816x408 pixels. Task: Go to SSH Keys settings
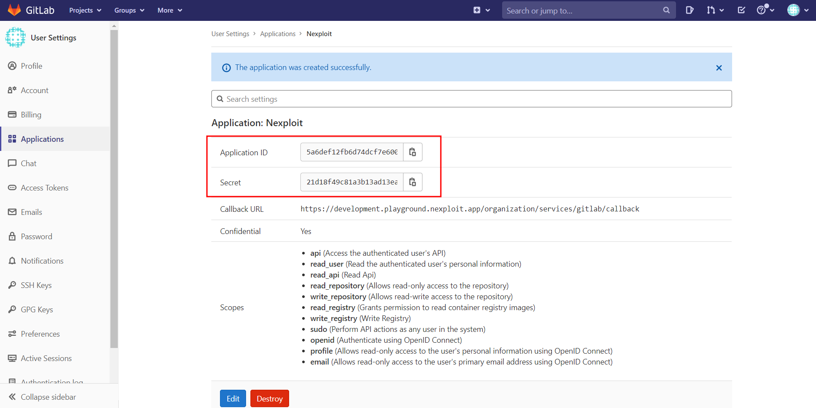[x=55, y=285]
